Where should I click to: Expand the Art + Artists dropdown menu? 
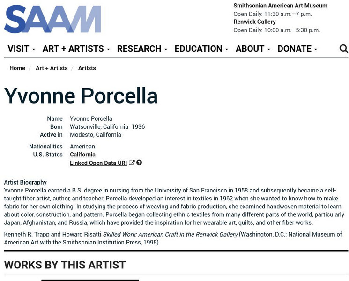(x=76, y=49)
